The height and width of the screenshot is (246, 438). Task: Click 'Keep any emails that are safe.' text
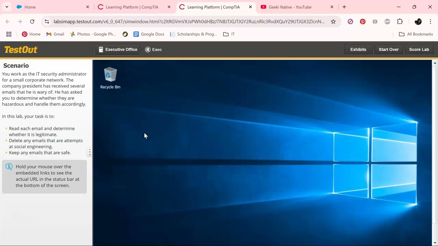click(x=40, y=153)
